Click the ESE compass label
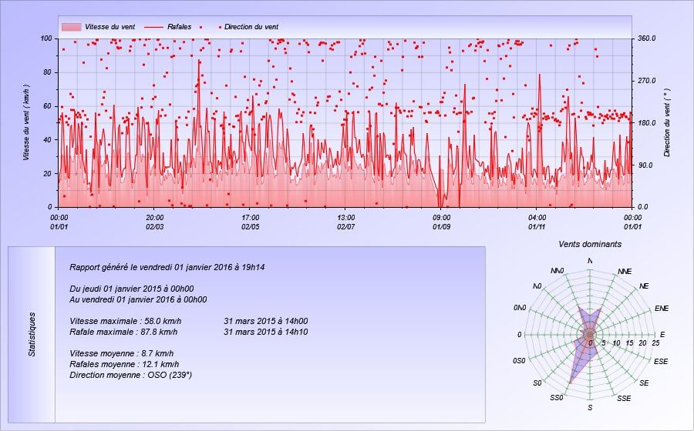 coord(661,361)
